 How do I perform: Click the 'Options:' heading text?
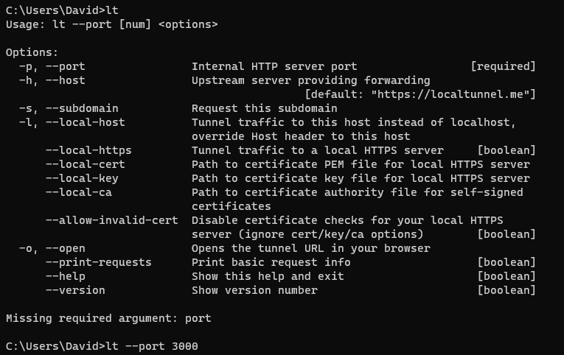[32, 52]
